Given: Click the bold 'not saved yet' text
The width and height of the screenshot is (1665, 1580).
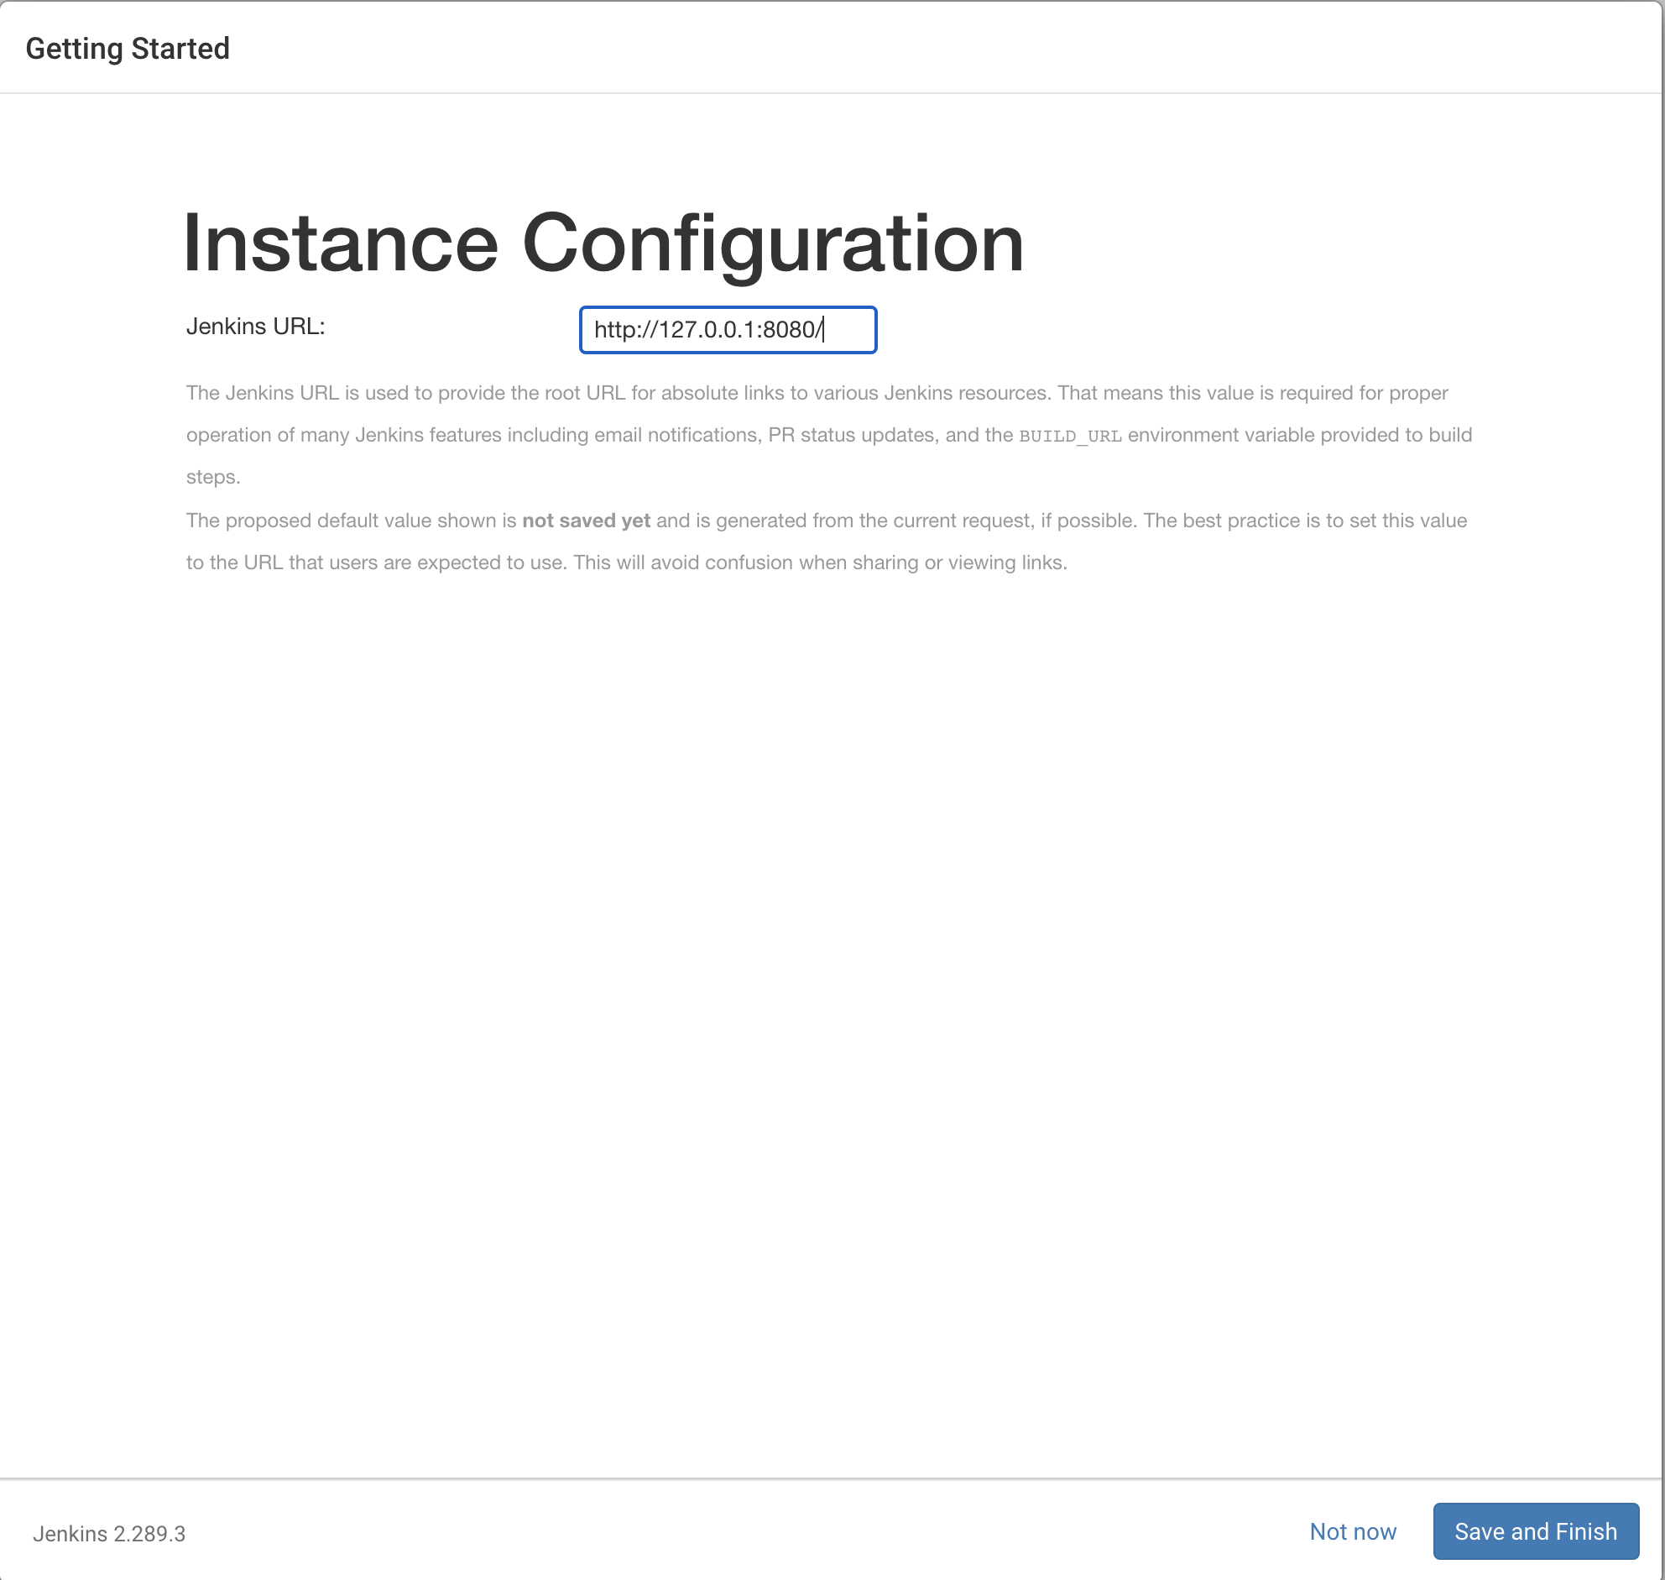Looking at the screenshot, I should point(586,521).
